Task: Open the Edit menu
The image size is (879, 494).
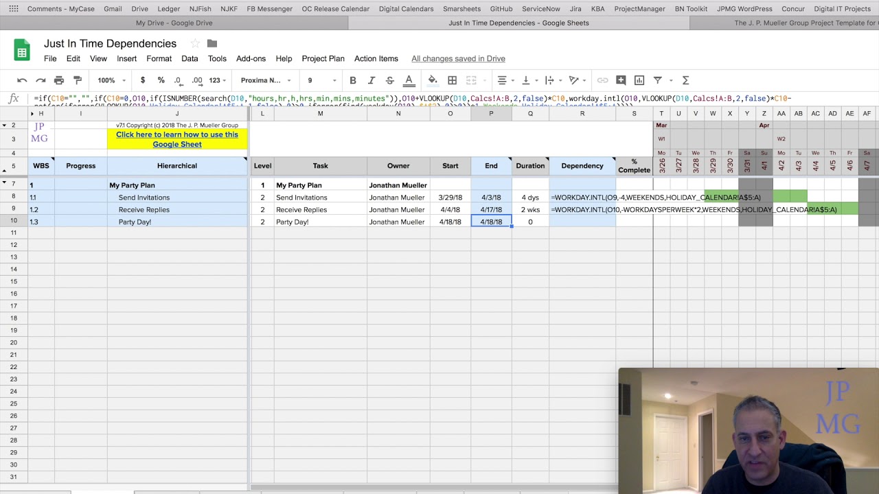Action: click(73, 58)
